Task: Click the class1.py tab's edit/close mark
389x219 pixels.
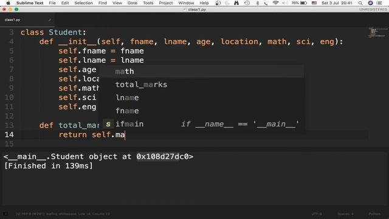Action: click(50, 20)
